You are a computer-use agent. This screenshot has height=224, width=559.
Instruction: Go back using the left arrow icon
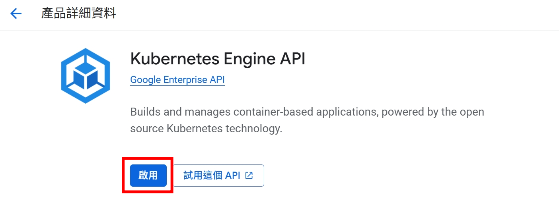[x=16, y=14]
